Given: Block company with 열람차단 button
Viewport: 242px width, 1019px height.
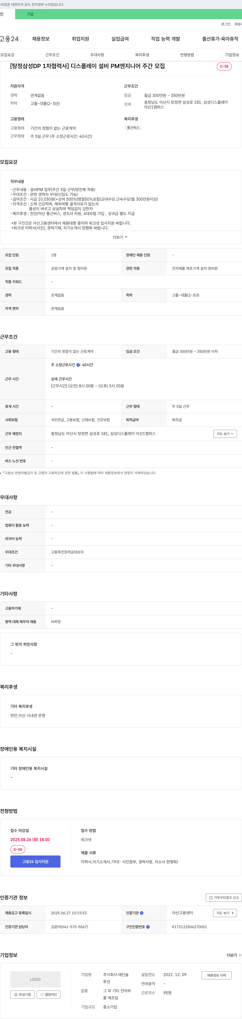Looking at the screenshot, I should click(x=48, y=994).
